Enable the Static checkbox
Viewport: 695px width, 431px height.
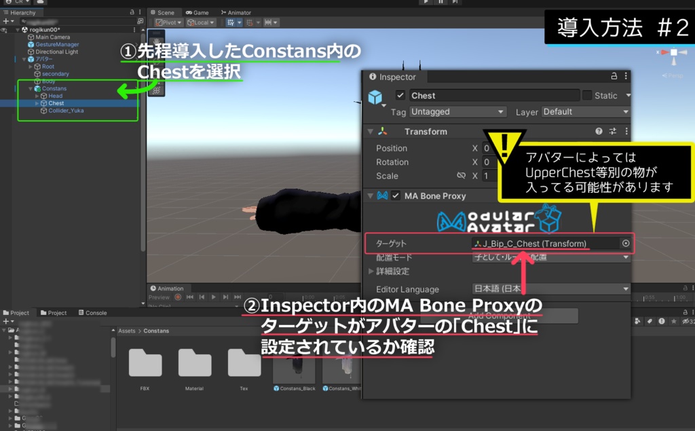587,95
